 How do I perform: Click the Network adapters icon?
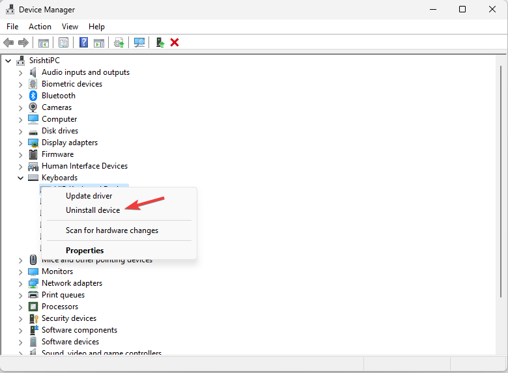click(x=33, y=283)
